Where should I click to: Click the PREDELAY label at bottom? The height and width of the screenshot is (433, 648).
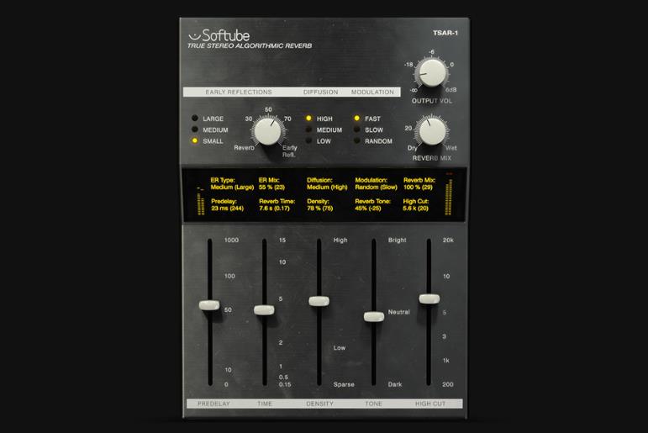pyautogui.click(x=213, y=404)
